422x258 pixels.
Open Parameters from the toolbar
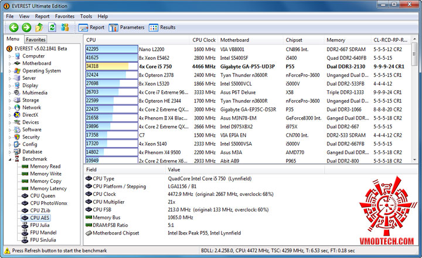pyautogui.click(x=127, y=28)
